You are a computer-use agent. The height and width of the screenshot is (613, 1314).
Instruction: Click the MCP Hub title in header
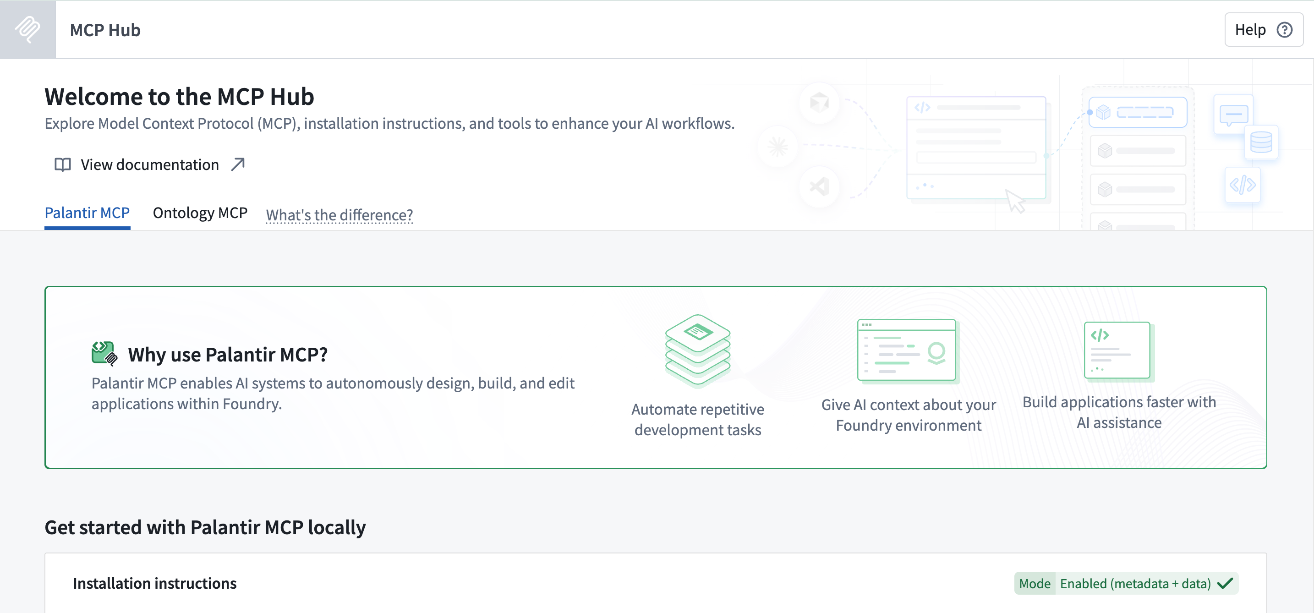[x=104, y=30]
